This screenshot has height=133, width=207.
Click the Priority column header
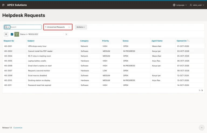click(105, 41)
